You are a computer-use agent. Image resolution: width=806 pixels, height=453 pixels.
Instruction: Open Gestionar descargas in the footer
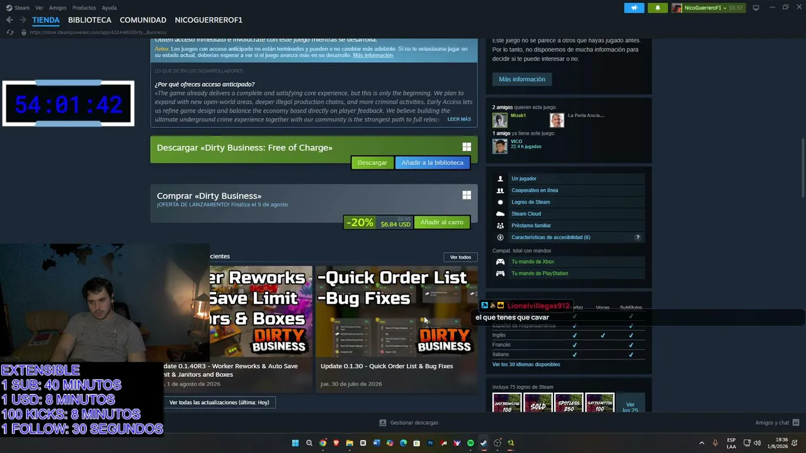(409, 423)
